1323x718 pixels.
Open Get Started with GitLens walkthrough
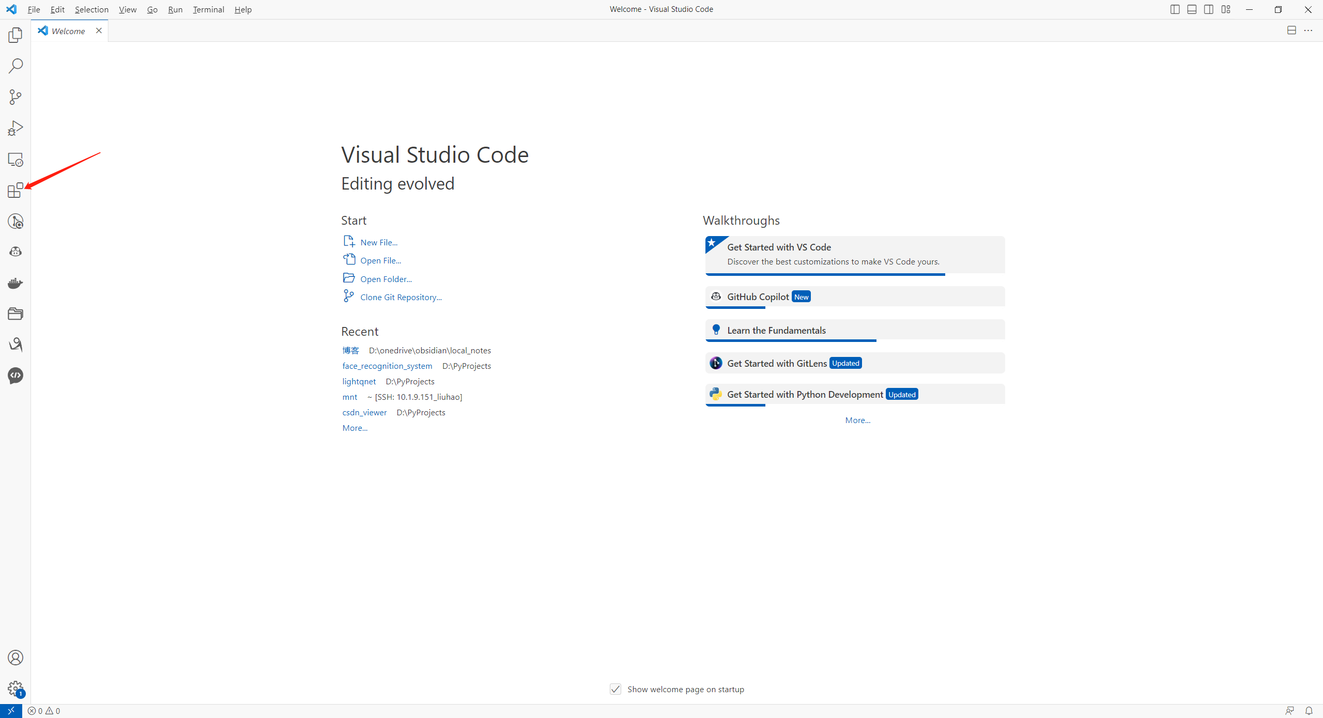coord(855,363)
